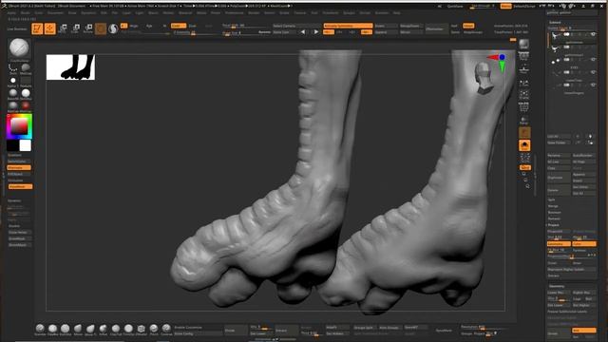Toggle the Zadd sculpt mode

179,26
